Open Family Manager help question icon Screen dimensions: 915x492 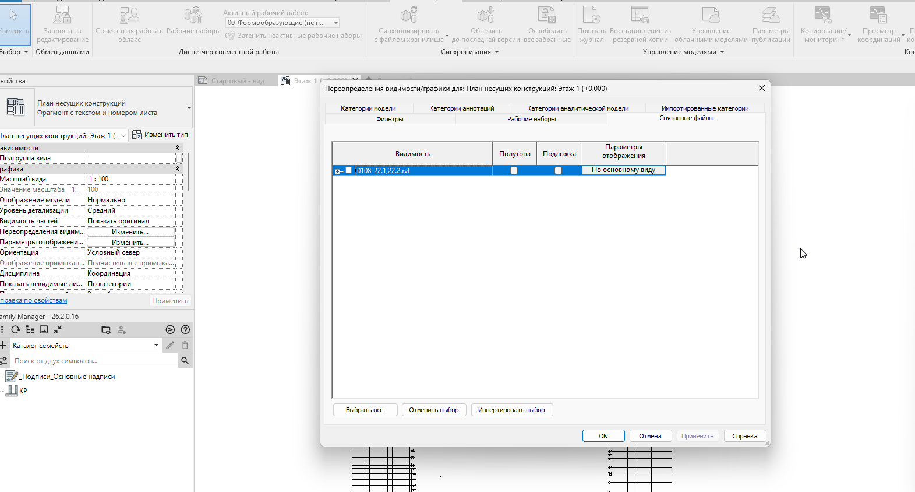[185, 330]
